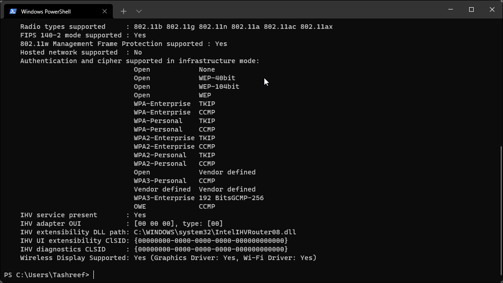Open the terminal profile dropdown chevron
Screen dimensions: 503x283
(x=139, y=11)
